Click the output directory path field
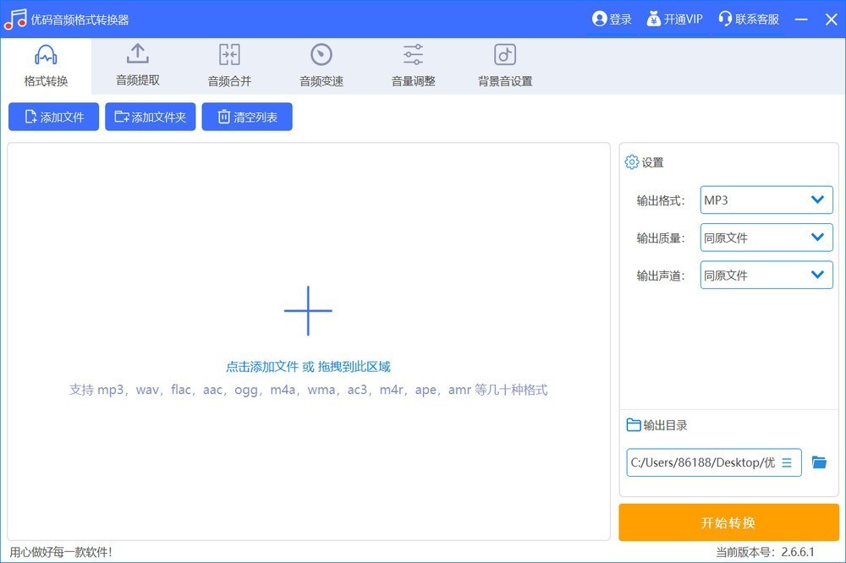Viewport: 846px width, 563px height. pyautogui.click(x=706, y=462)
